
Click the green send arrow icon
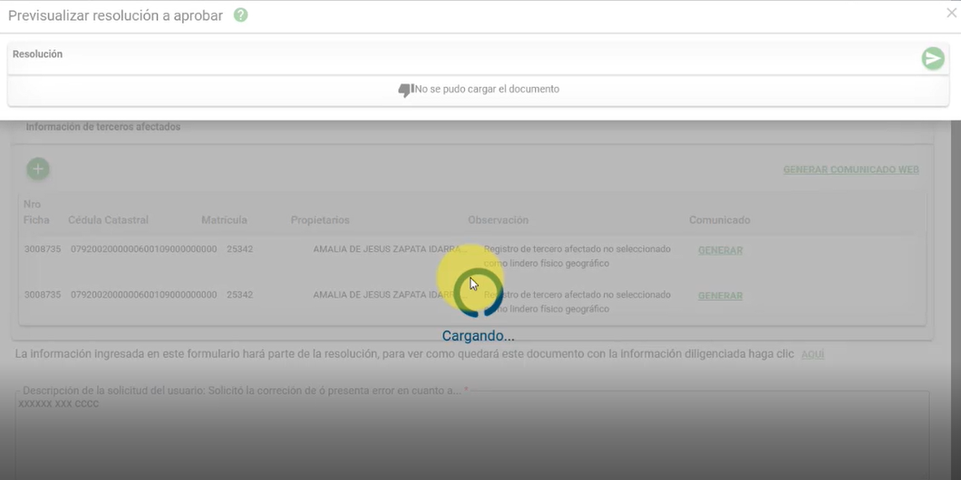pyautogui.click(x=932, y=59)
